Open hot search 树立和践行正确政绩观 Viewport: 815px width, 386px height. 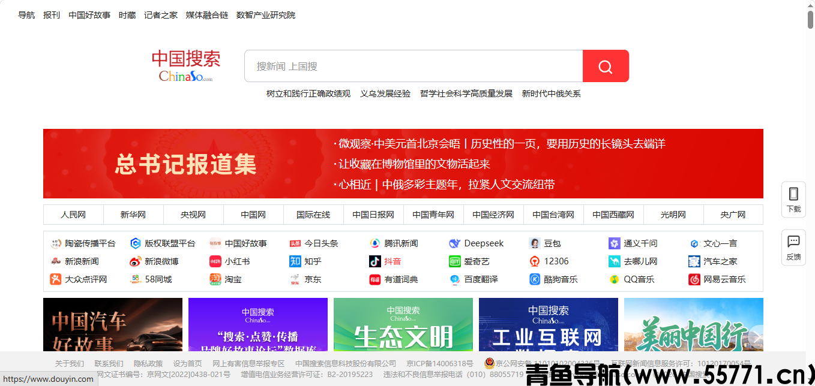coord(308,94)
